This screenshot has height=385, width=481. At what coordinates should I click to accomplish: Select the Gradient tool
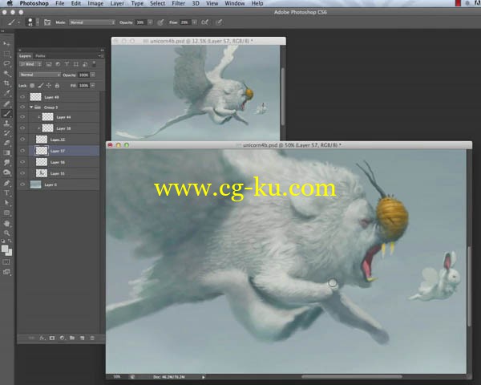point(6,153)
